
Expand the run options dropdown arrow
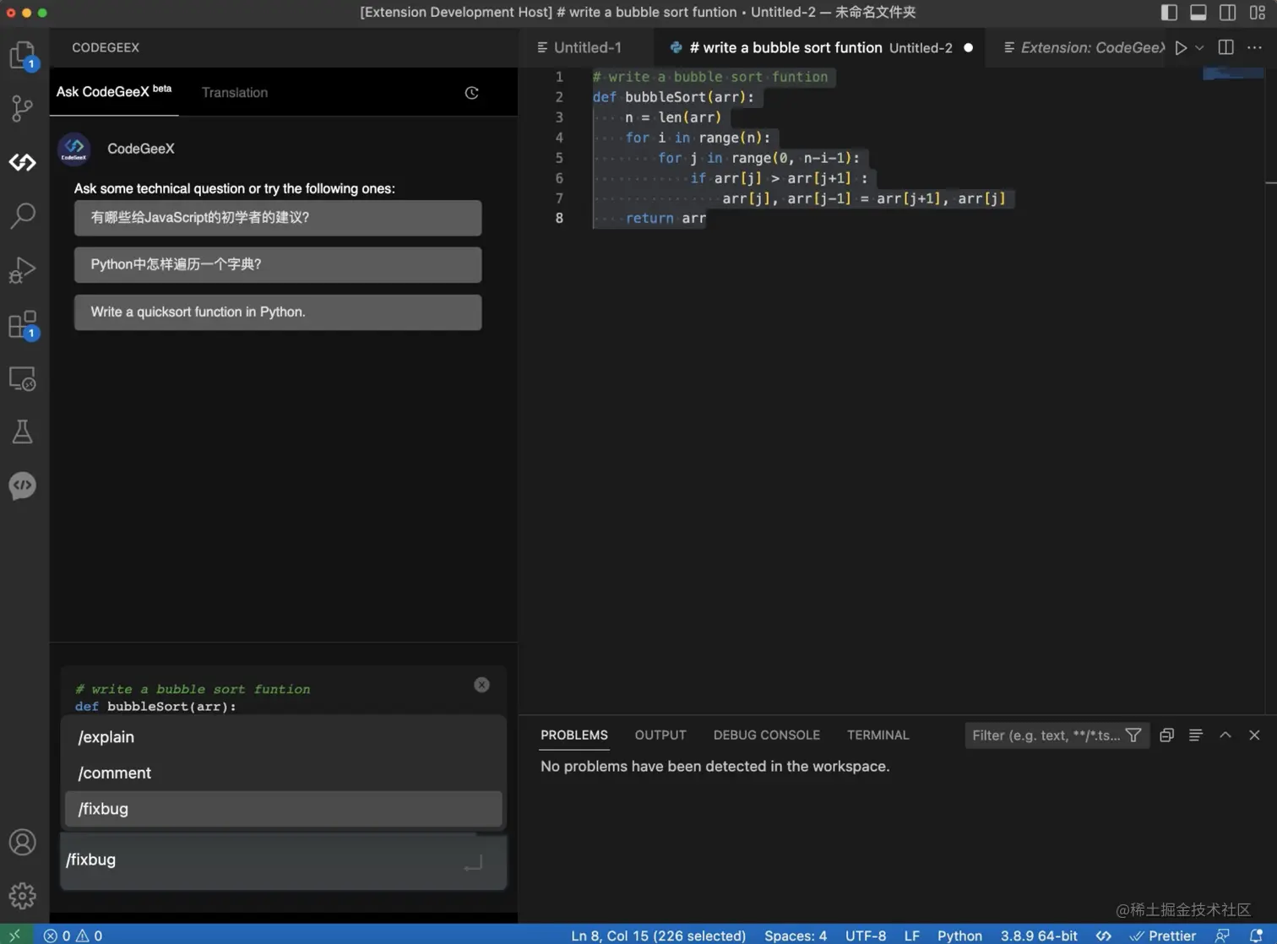tap(1199, 48)
